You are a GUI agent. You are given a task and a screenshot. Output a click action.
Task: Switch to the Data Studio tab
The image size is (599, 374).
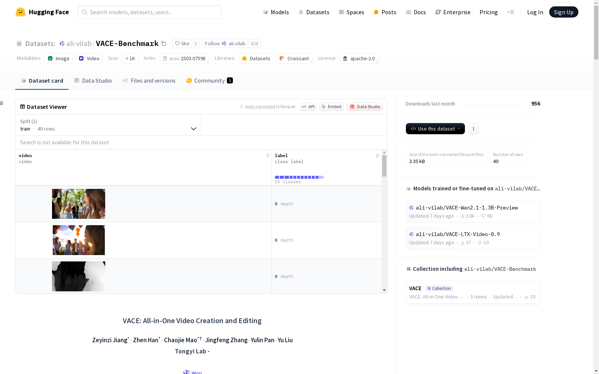click(93, 81)
